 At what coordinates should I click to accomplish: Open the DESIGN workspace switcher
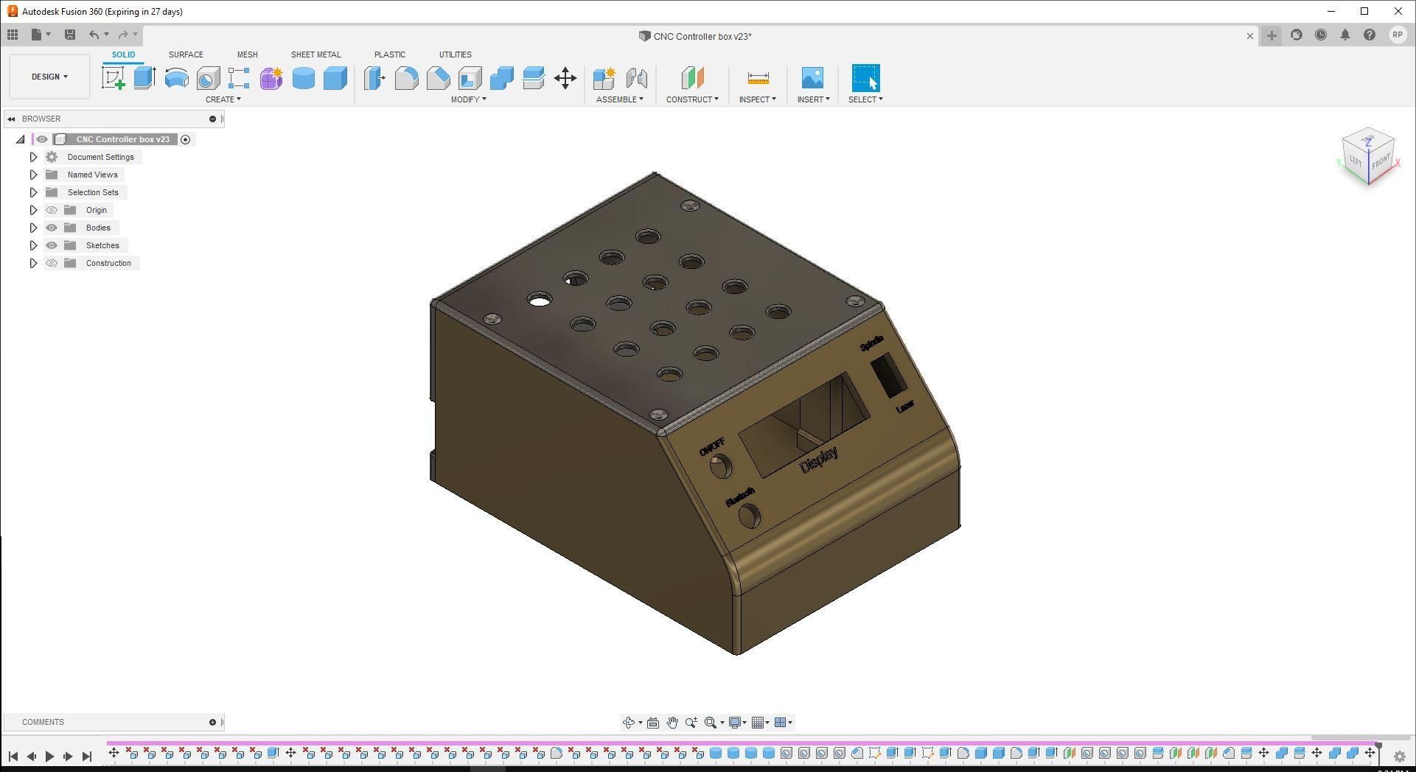pyautogui.click(x=49, y=76)
